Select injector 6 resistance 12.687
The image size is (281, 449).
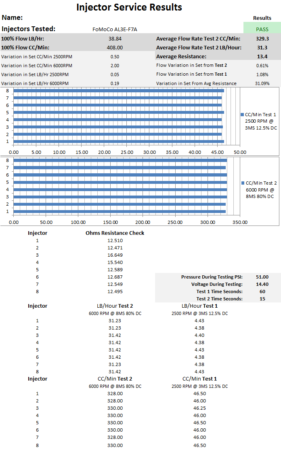(115, 277)
